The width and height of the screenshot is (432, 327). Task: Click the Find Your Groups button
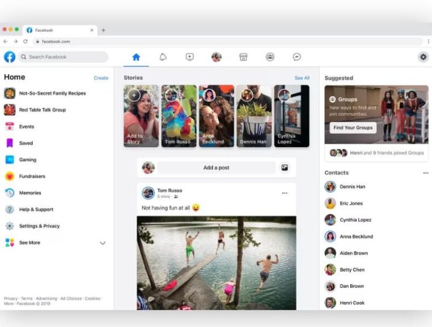click(353, 128)
